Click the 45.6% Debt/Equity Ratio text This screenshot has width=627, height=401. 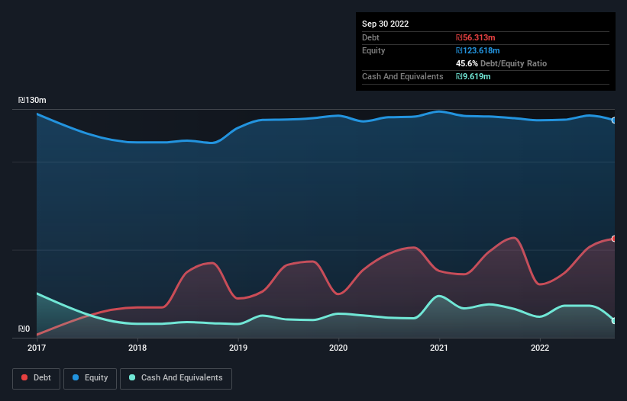click(501, 63)
